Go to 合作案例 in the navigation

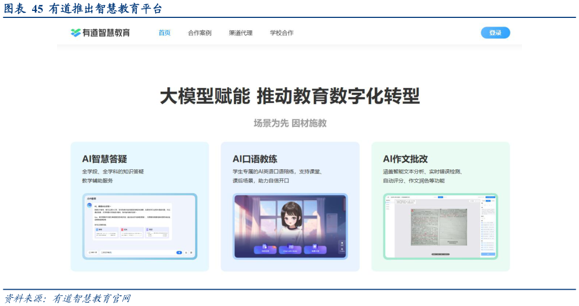coord(199,33)
